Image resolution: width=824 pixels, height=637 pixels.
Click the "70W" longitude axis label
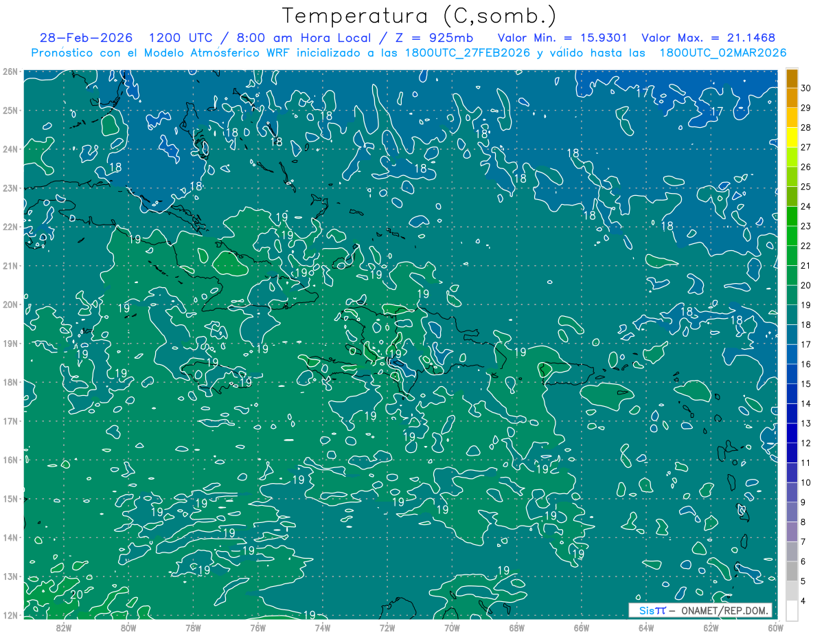point(452,627)
